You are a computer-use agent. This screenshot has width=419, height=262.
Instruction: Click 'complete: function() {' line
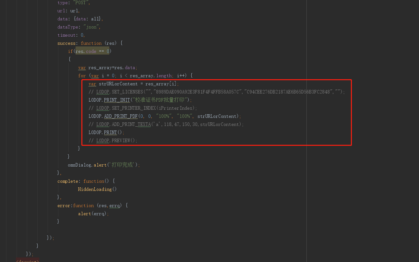tap(86, 181)
